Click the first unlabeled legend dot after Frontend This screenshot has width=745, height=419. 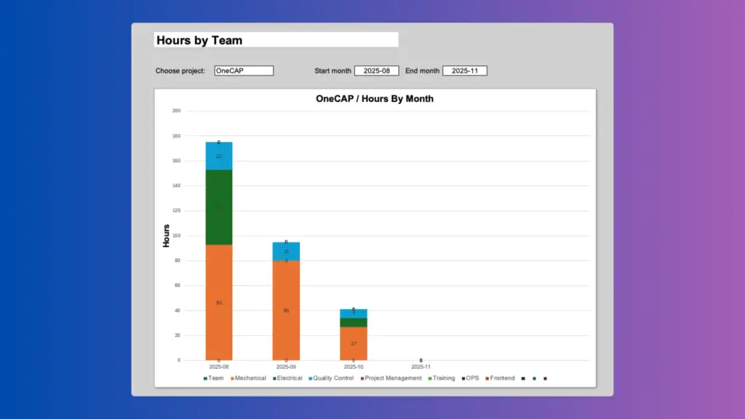click(x=522, y=378)
